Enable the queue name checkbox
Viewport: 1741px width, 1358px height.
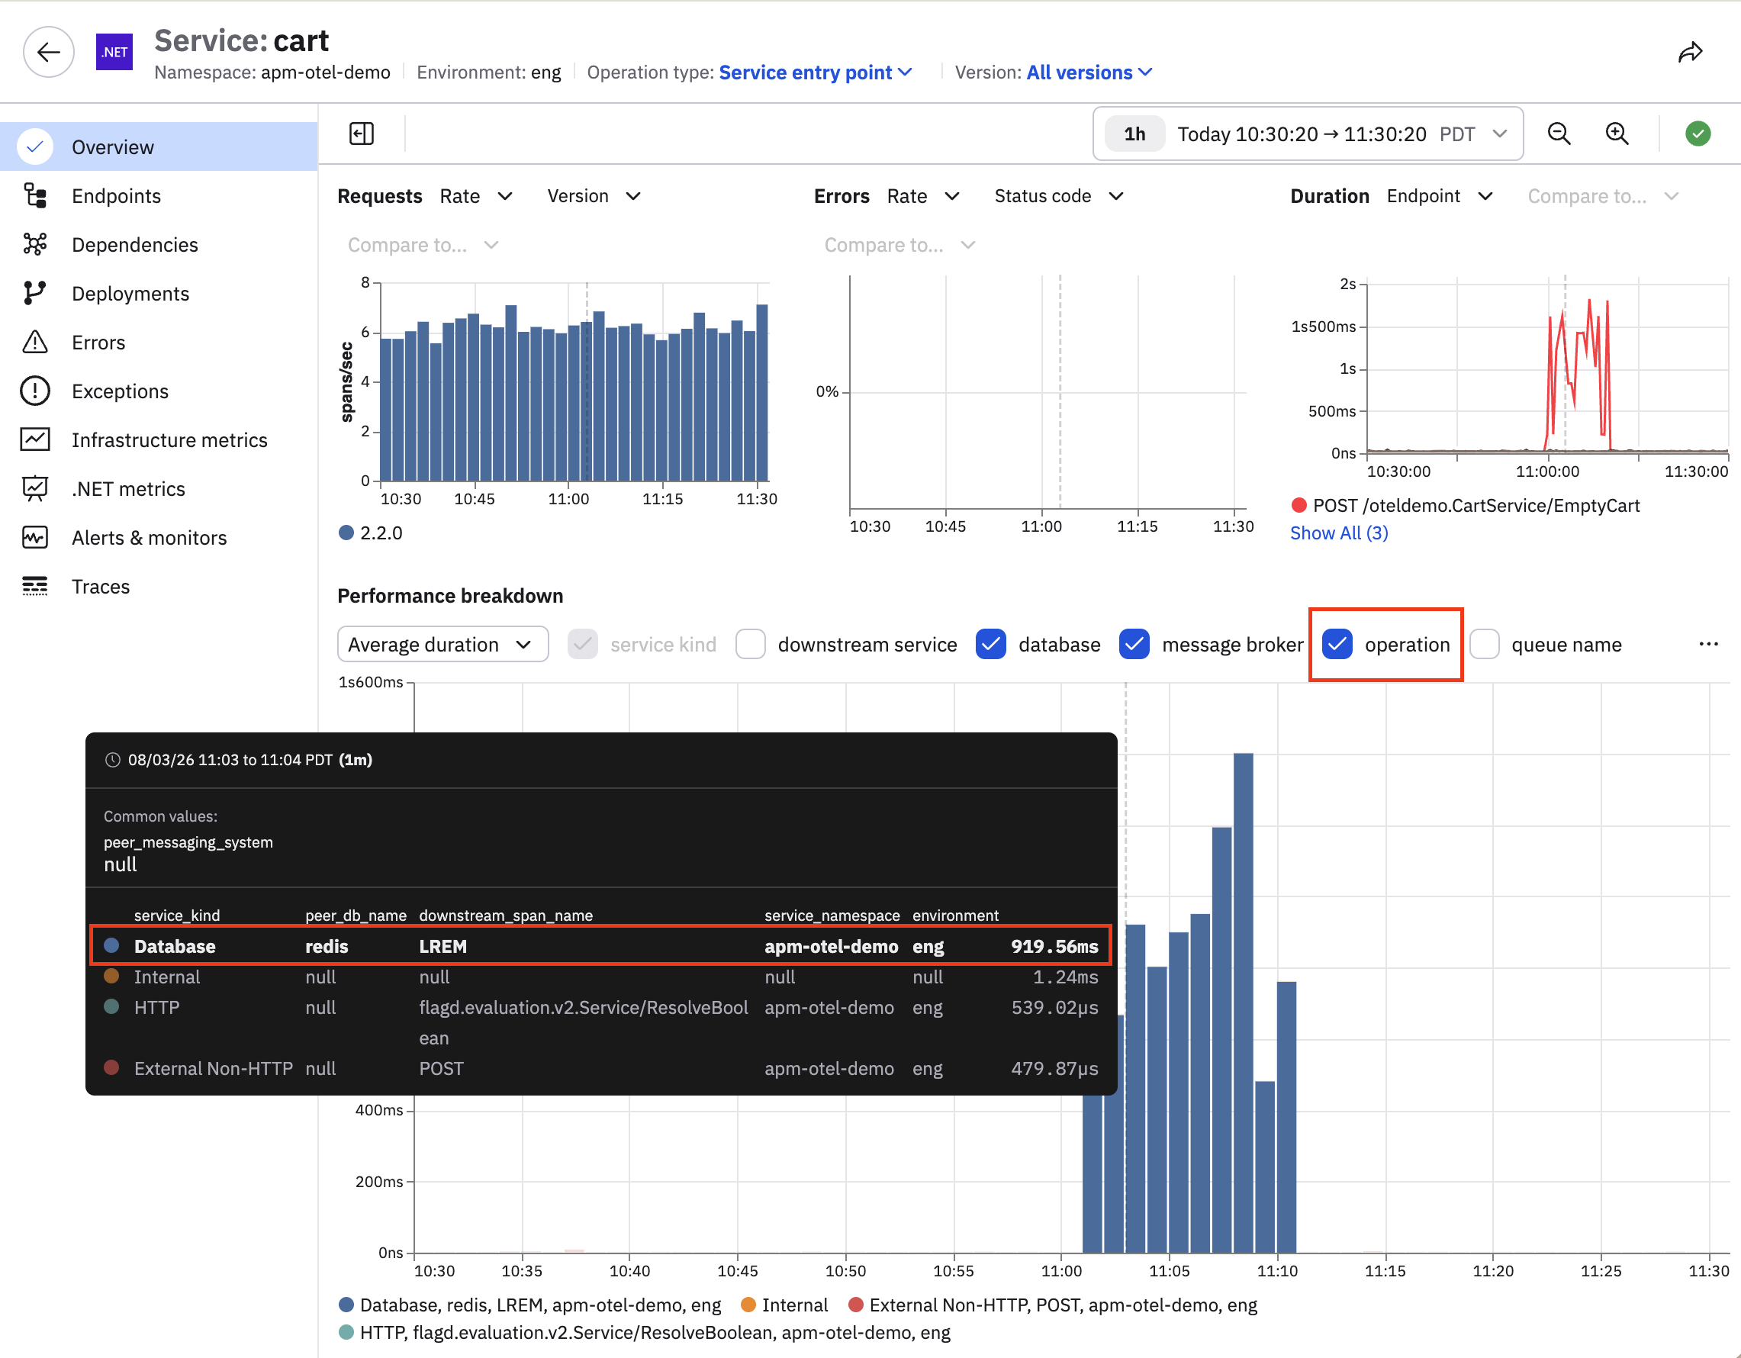tap(1485, 644)
